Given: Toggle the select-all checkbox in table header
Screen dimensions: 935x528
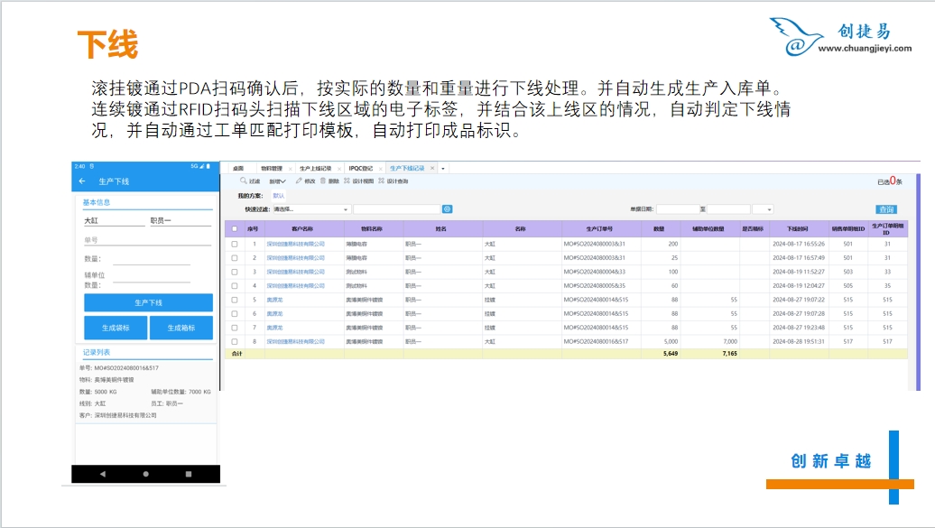Looking at the screenshot, I should [x=235, y=229].
